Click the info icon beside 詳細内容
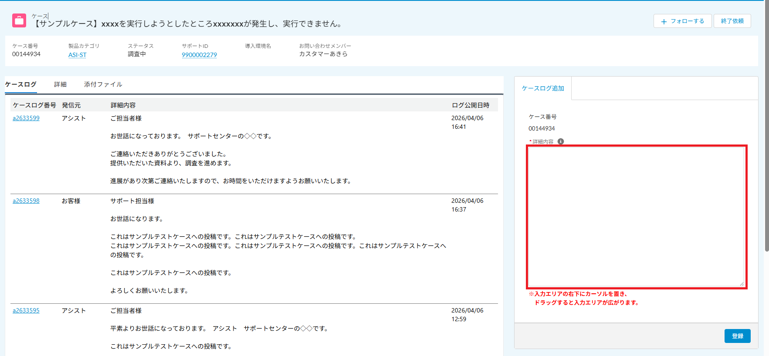The height and width of the screenshot is (356, 769). pos(561,141)
